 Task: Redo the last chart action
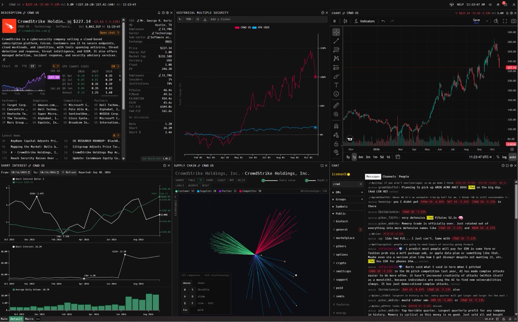click(393, 21)
